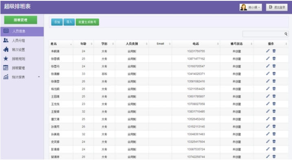Delete the row with phone 13211054425
The width and height of the screenshot is (292, 164).
[x=274, y=89]
